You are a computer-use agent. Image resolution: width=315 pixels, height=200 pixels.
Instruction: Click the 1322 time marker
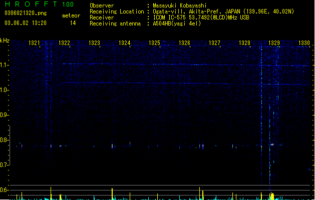click(x=64, y=43)
